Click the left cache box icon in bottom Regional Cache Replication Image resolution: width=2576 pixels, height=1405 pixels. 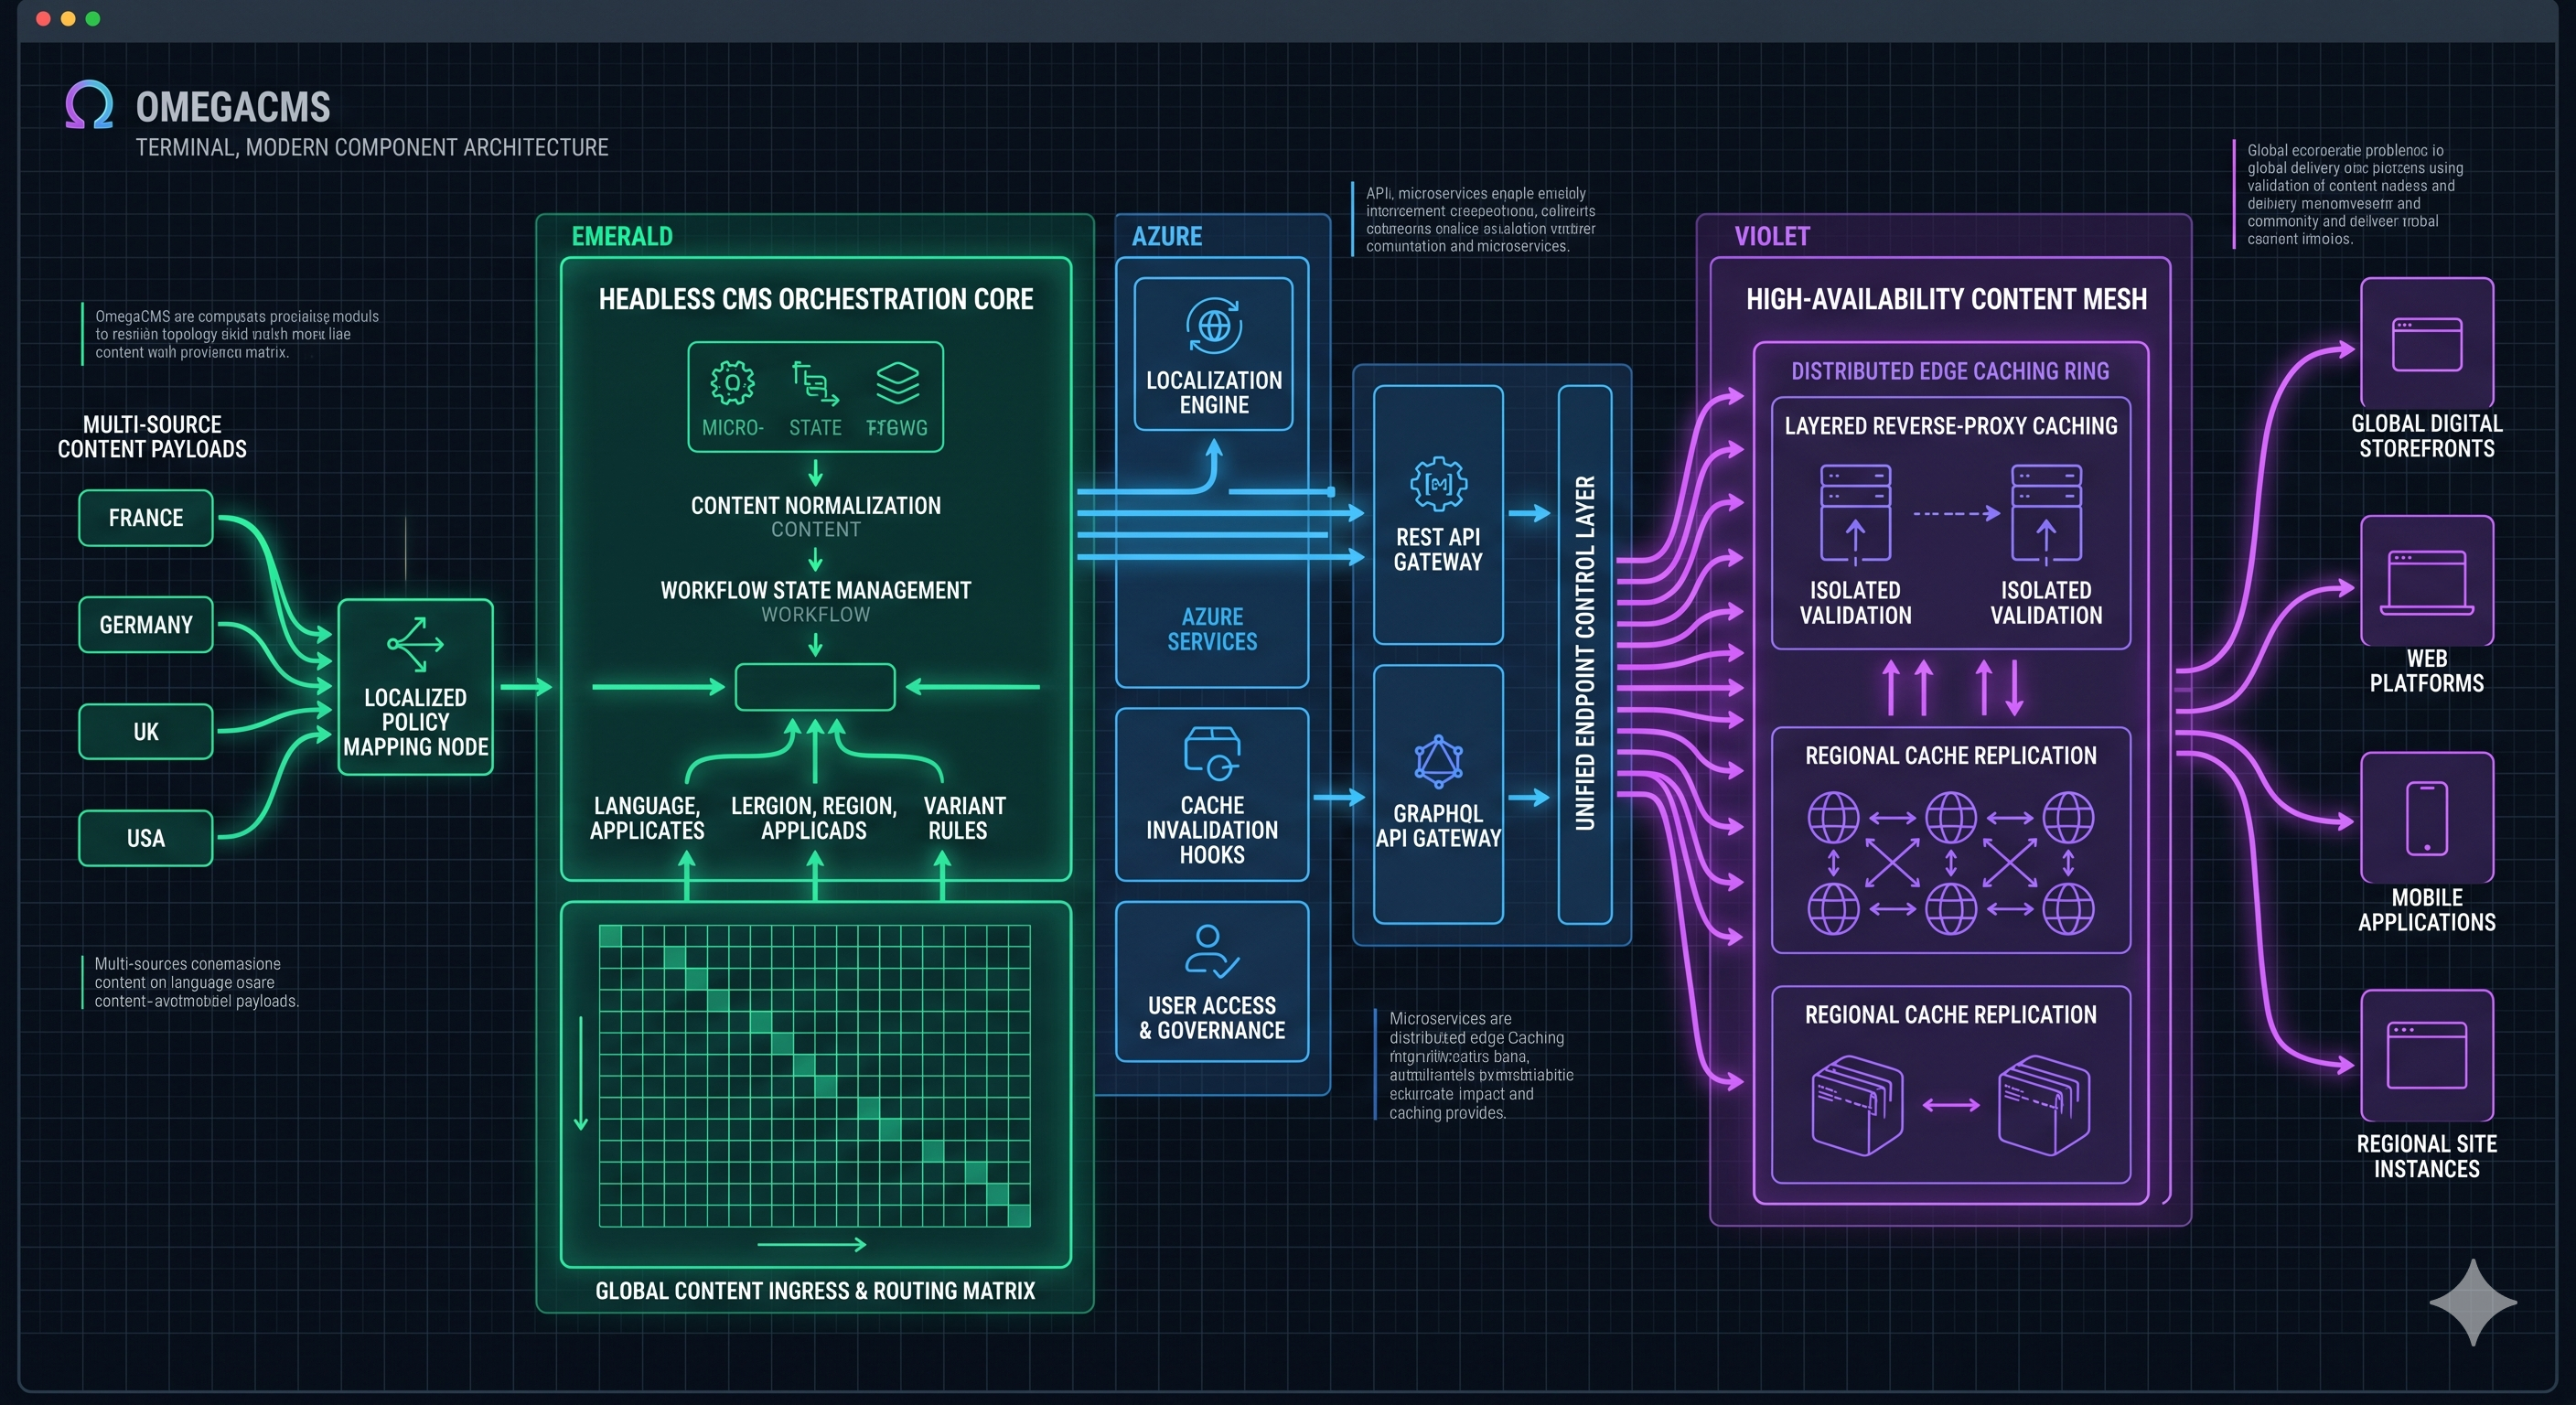tap(1857, 1105)
